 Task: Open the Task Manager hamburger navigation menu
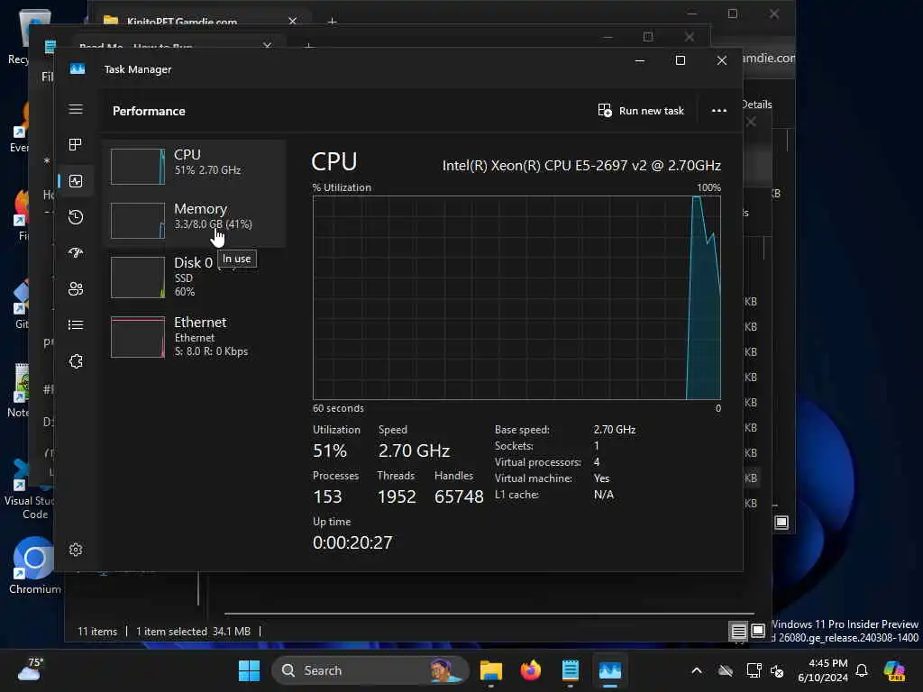(x=76, y=109)
